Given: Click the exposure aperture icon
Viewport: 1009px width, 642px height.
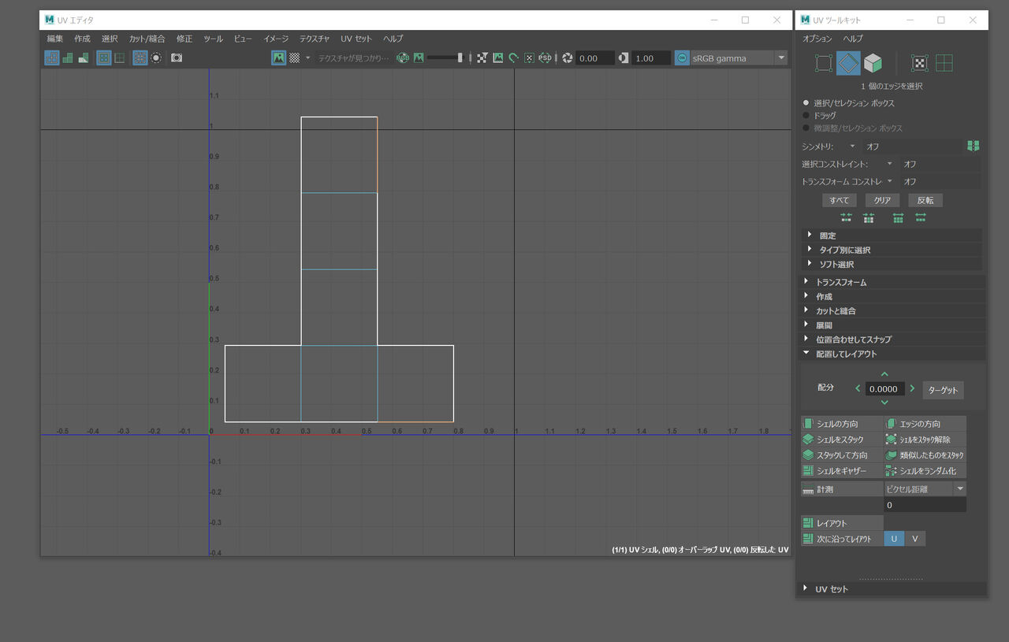Looking at the screenshot, I should (567, 58).
